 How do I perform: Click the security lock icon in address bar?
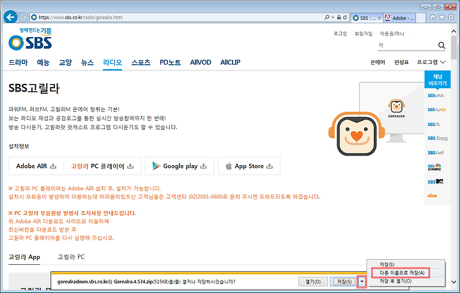(x=339, y=17)
